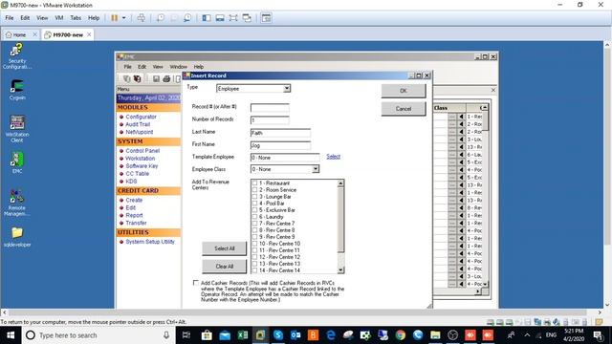Open the sqldeveloper folder icon

pos(17,237)
